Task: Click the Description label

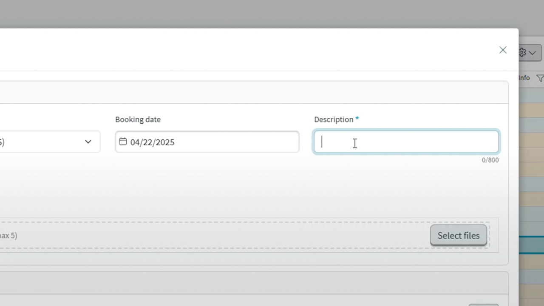Action: [x=334, y=119]
